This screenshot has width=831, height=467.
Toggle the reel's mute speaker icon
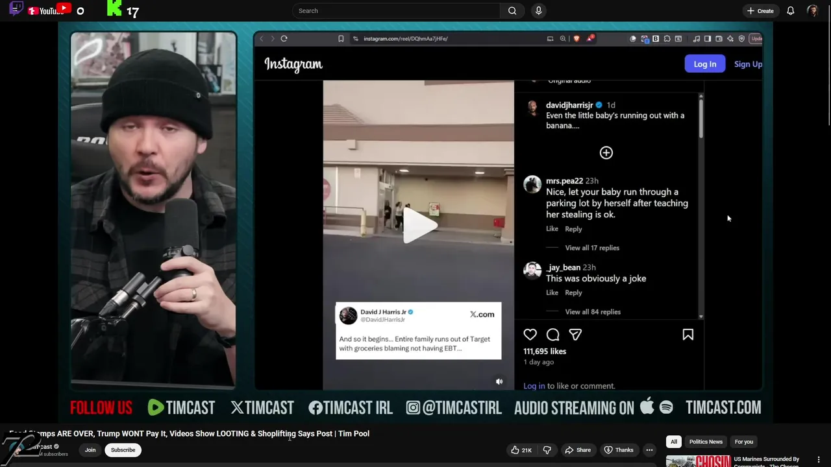click(x=499, y=381)
